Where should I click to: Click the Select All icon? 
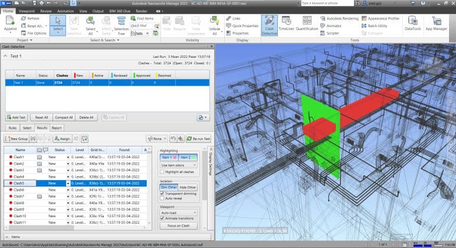(x=90, y=21)
